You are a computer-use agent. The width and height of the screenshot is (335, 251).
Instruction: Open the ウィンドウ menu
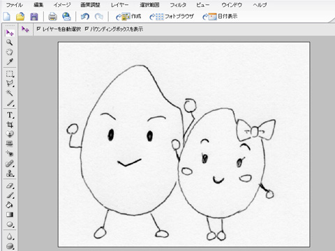coord(232,5)
